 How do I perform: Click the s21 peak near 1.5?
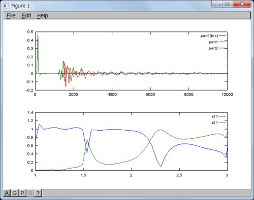tap(87, 140)
